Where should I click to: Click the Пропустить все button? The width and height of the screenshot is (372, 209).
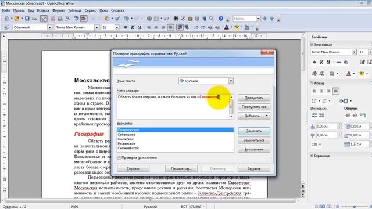pos(254,107)
